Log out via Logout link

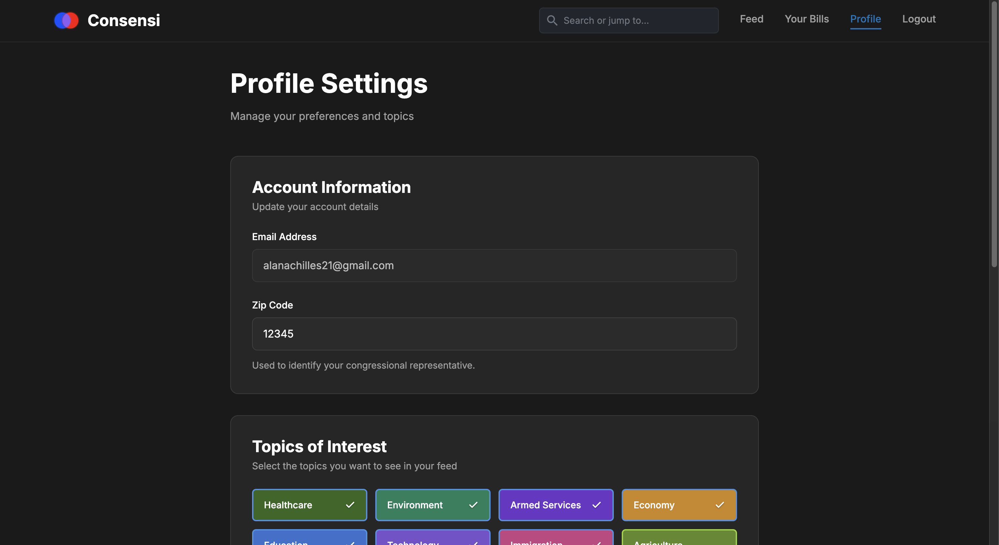tap(918, 19)
